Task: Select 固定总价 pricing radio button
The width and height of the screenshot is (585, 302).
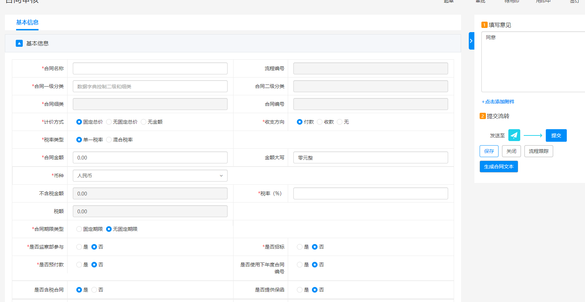Action: (x=79, y=122)
